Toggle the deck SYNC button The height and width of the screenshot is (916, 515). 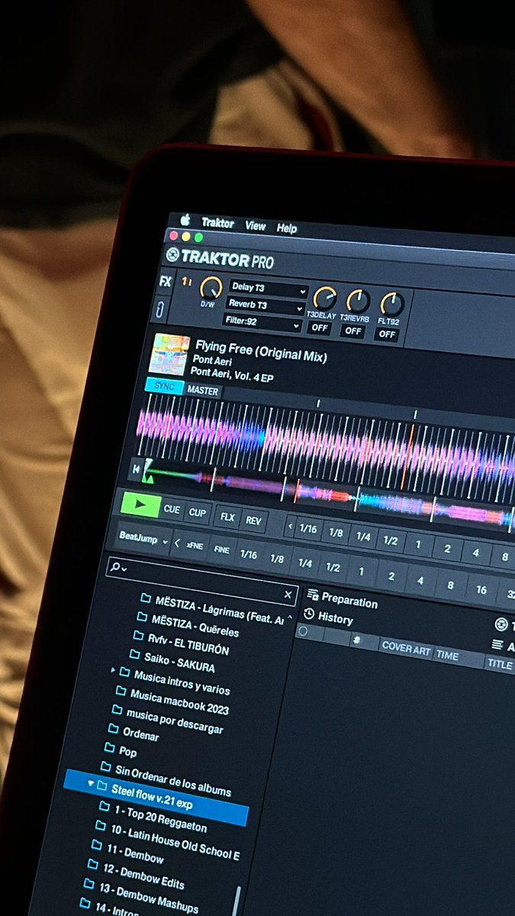(x=163, y=387)
